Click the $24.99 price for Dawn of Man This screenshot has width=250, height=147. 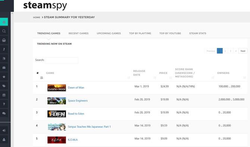(x=165, y=86)
